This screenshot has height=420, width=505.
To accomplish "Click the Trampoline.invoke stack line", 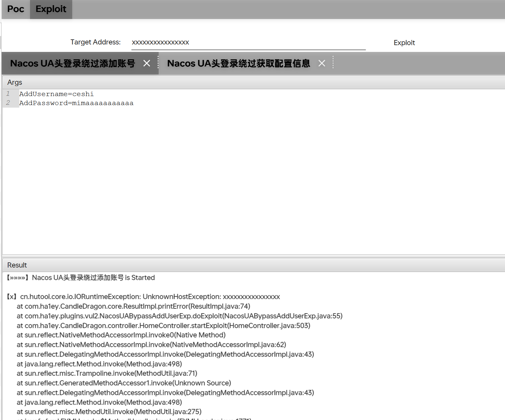I will click(x=107, y=373).
